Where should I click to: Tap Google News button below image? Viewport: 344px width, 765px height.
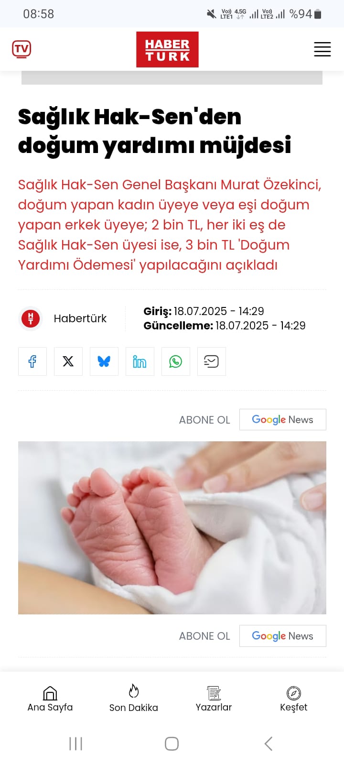[283, 636]
